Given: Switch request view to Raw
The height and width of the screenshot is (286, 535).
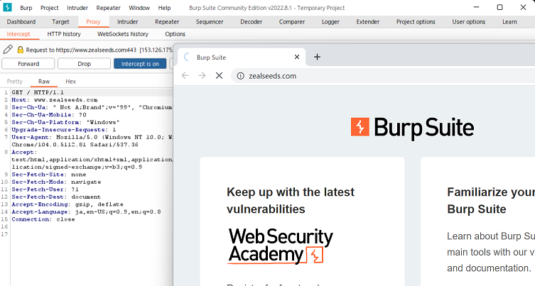Looking at the screenshot, I should tap(44, 82).
